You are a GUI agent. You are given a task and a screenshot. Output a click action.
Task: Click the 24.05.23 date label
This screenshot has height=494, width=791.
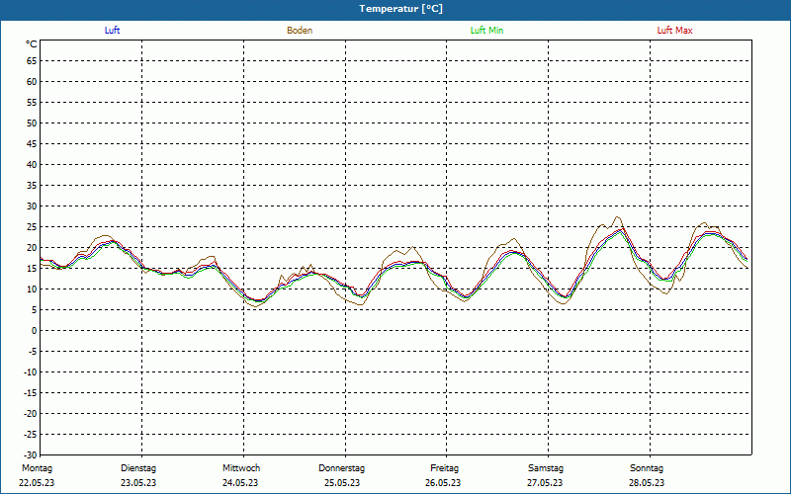tap(240, 483)
